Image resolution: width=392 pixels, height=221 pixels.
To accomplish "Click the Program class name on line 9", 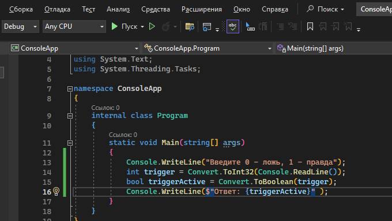I will [172, 116].
